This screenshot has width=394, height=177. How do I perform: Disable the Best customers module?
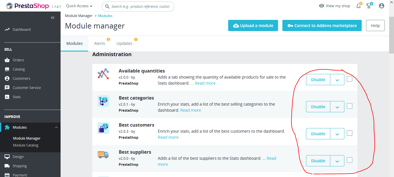click(318, 134)
